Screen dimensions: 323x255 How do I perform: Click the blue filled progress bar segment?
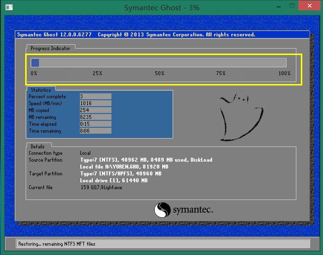pyautogui.click(x=35, y=62)
